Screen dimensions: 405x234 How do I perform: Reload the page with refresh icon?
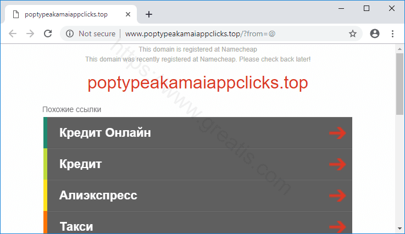pos(48,34)
